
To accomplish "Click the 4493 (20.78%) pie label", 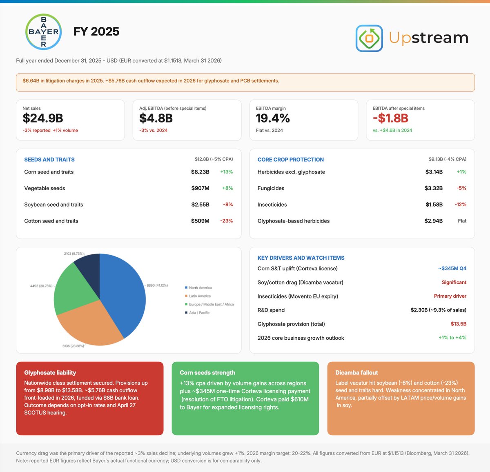I will pyautogui.click(x=41, y=286).
